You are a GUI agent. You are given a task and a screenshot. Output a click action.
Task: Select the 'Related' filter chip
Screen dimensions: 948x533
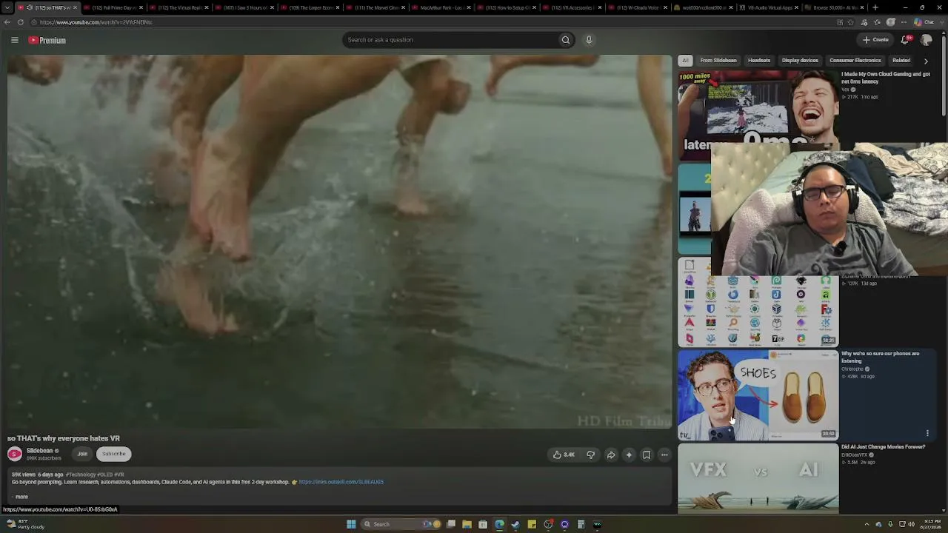click(901, 61)
